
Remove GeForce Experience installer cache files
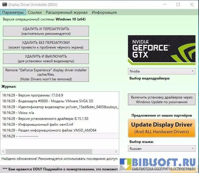(x=46, y=75)
